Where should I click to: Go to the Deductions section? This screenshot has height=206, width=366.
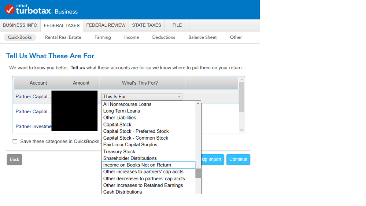164,37
